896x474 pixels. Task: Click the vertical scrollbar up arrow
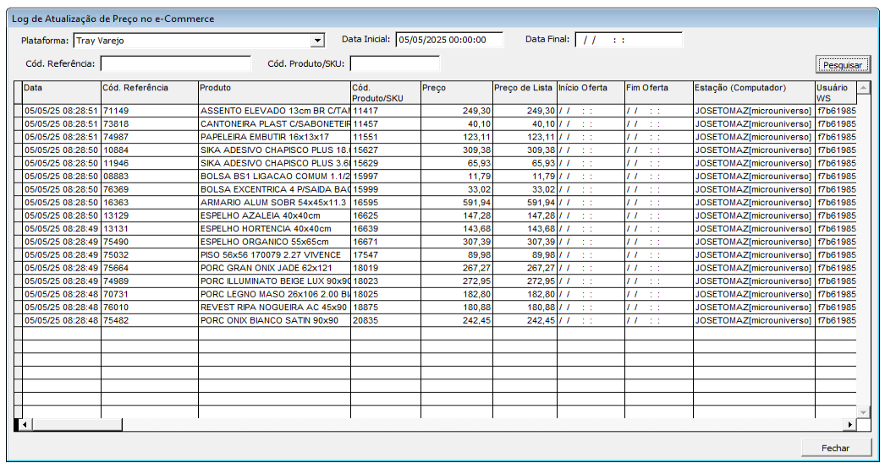tap(864, 88)
